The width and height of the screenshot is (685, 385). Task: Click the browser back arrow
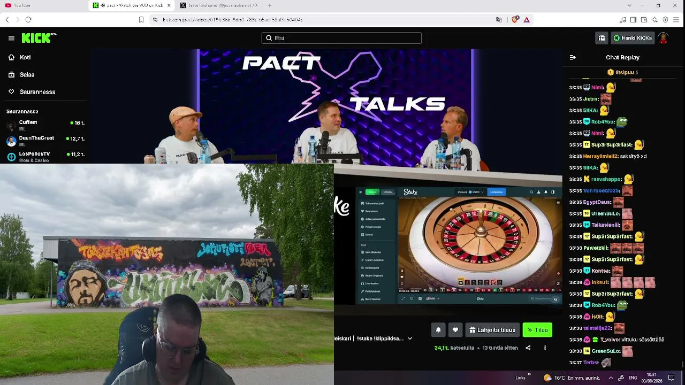click(7, 20)
